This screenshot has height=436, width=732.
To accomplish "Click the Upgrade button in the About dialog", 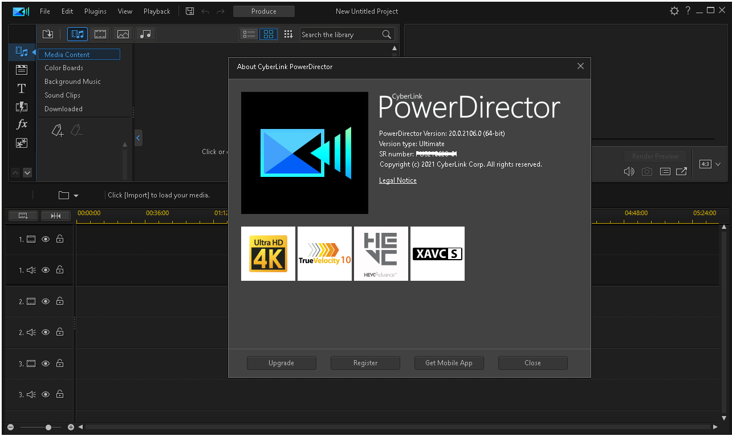I will pos(282,363).
